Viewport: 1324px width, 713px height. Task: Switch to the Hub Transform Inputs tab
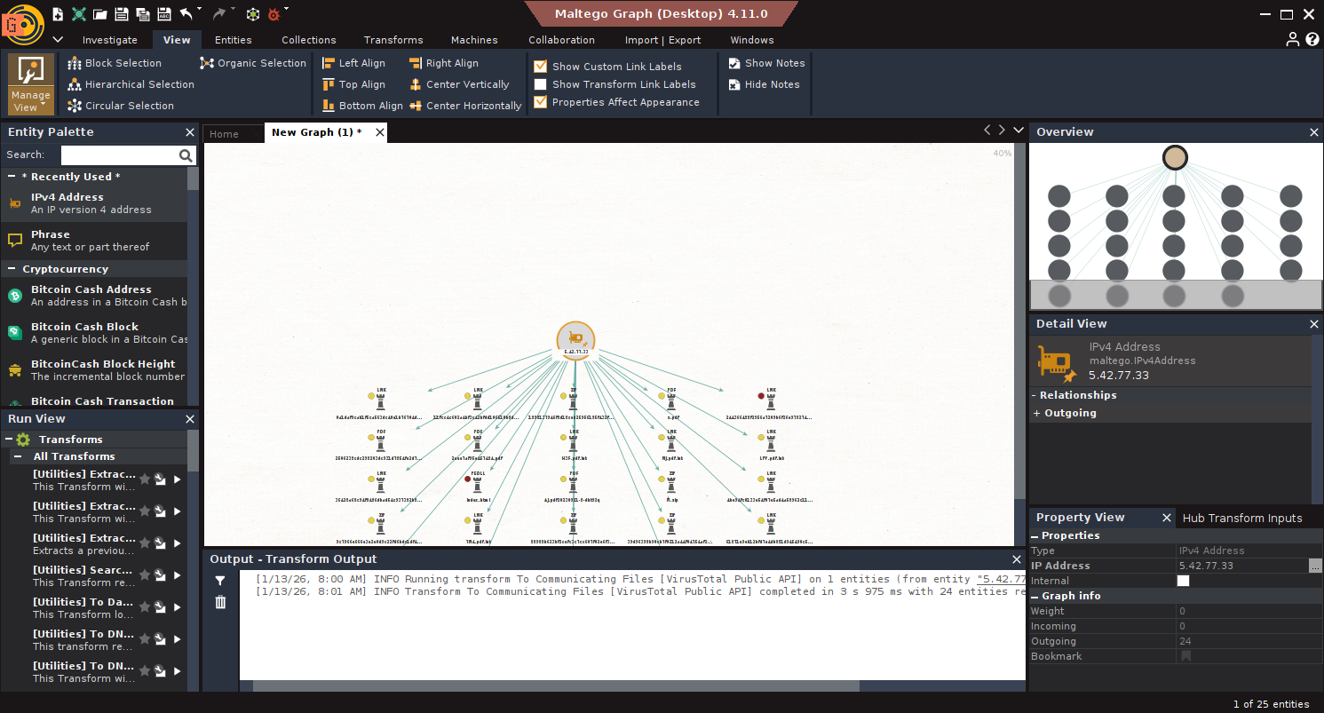(x=1241, y=518)
